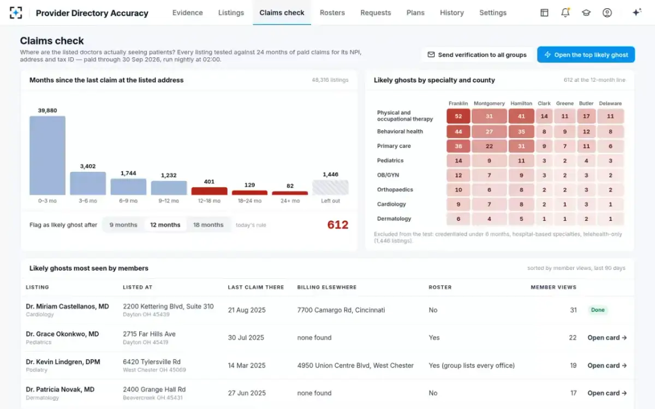Click the LAST CLAIM THERE column header

point(256,287)
